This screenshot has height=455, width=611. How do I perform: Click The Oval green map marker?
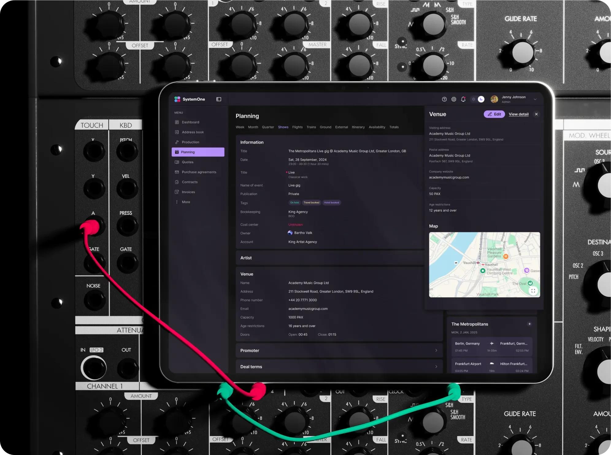tap(530, 283)
